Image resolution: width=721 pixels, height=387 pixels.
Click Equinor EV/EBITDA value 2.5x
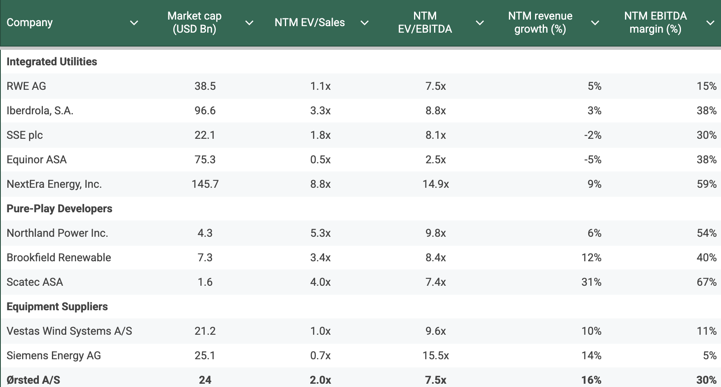(436, 160)
